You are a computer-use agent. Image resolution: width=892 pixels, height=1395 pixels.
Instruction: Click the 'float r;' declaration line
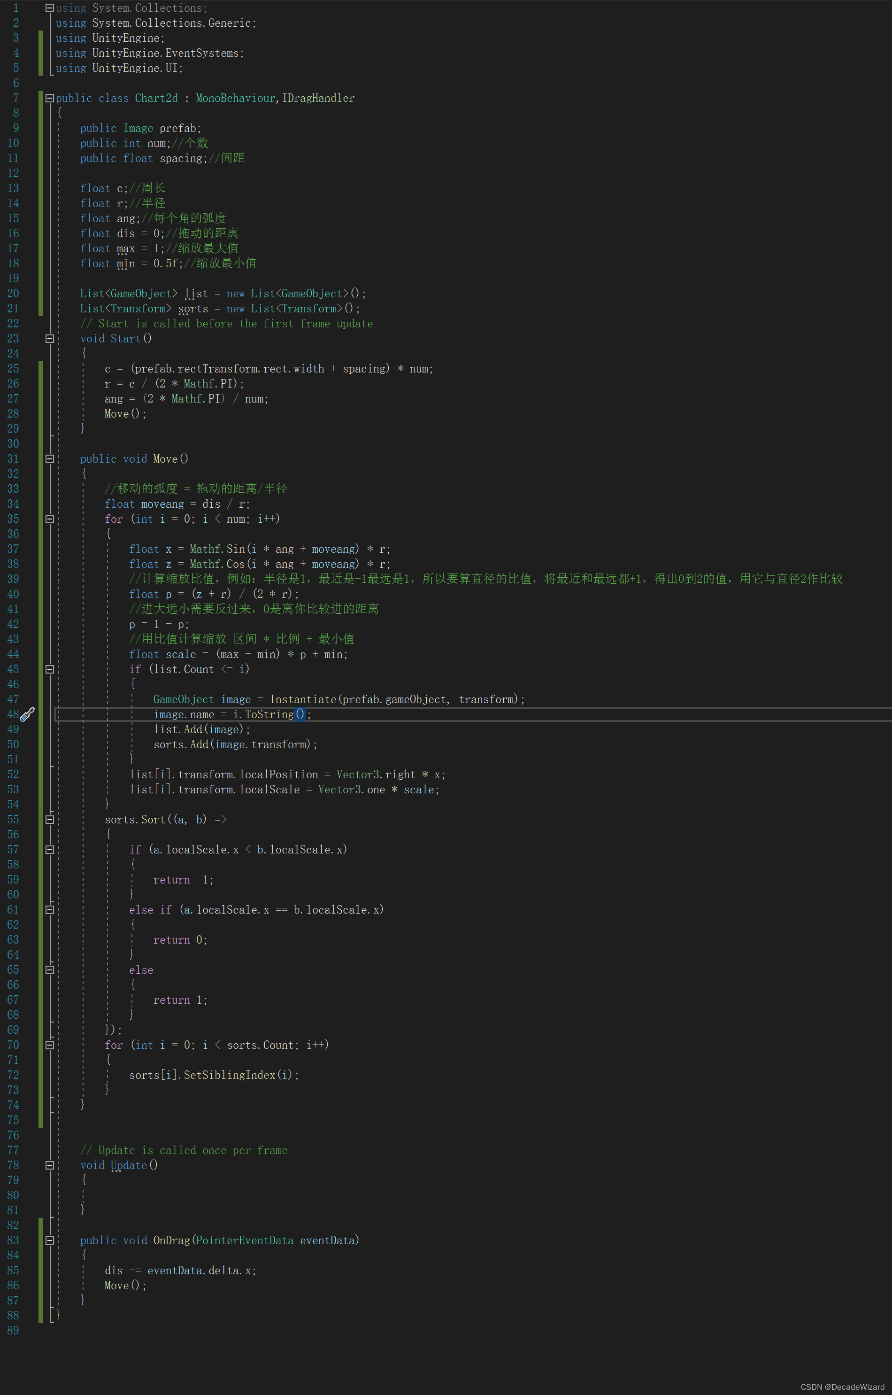[x=104, y=203]
